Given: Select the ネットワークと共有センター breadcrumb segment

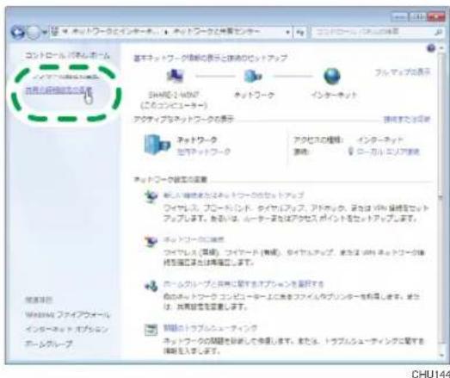Looking at the screenshot, I should point(216,31).
